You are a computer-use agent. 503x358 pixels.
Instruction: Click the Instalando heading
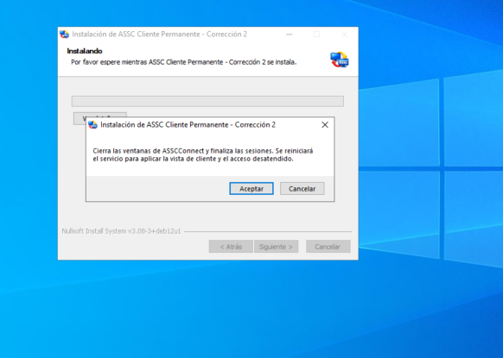(x=85, y=51)
